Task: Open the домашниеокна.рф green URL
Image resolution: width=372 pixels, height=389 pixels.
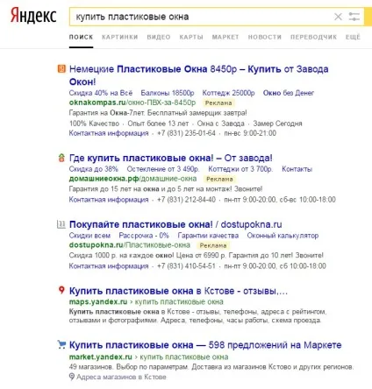Action: (x=132, y=179)
